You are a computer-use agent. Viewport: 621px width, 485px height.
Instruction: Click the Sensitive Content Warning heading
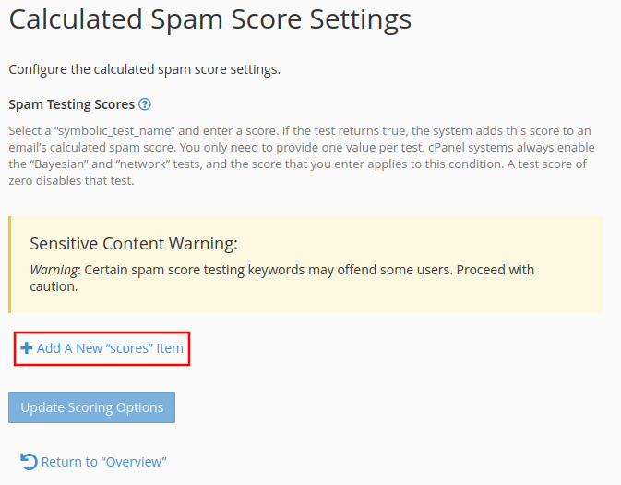coord(134,244)
